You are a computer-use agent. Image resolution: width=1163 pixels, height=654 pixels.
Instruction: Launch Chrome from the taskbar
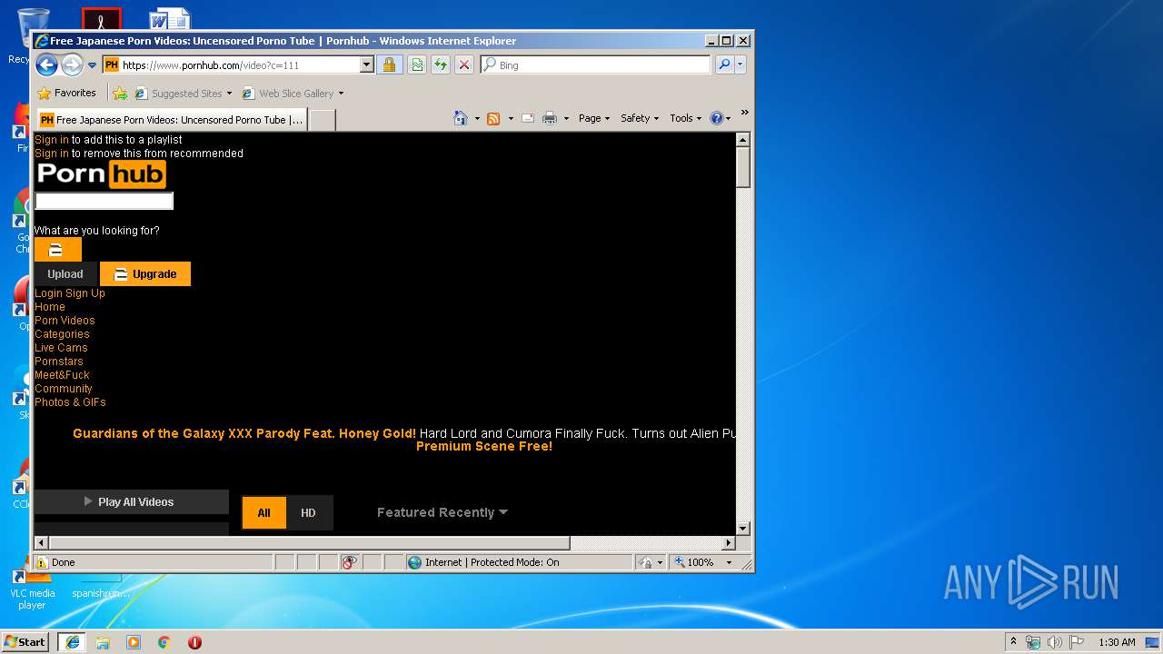tap(164, 642)
